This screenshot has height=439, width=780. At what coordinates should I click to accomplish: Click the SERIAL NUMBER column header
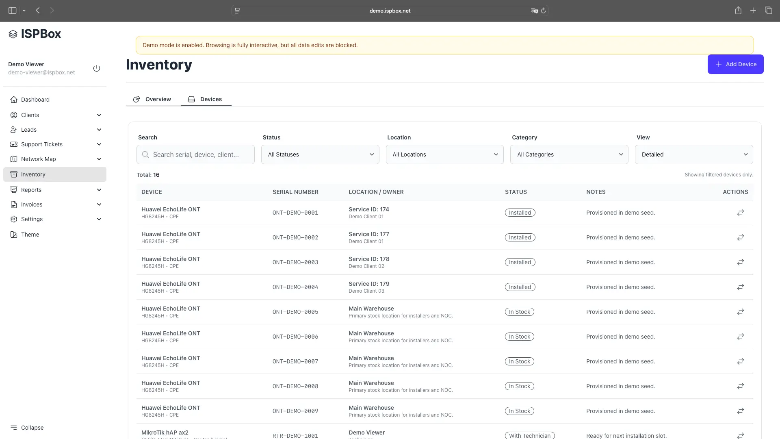tap(295, 192)
